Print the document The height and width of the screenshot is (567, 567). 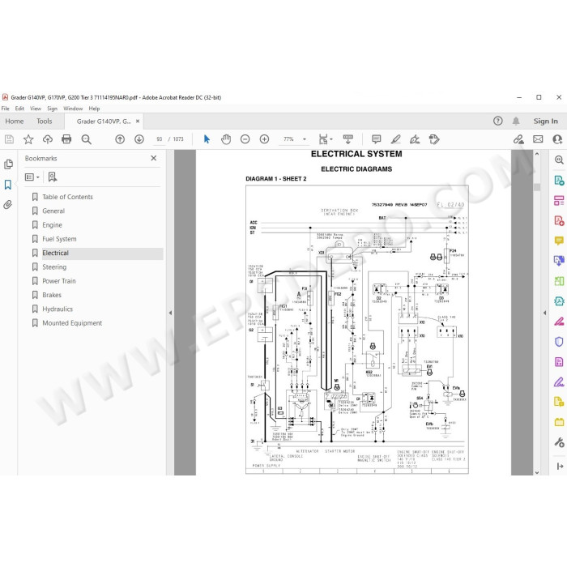pyautogui.click(x=66, y=139)
